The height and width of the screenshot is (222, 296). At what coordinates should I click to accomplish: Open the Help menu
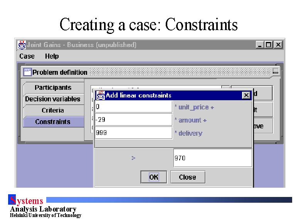[52, 56]
